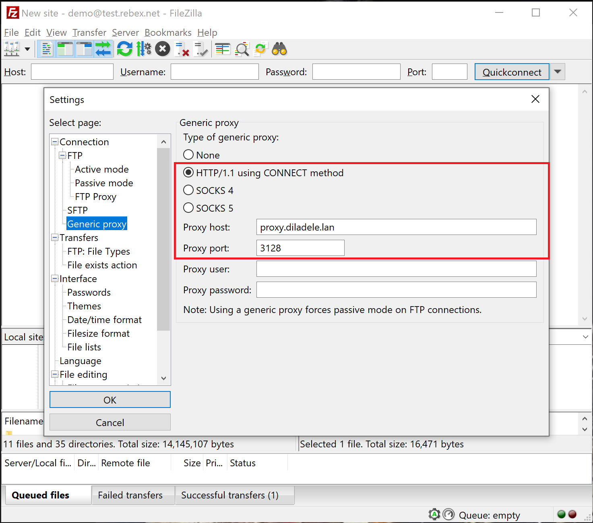Image resolution: width=593 pixels, height=523 pixels.
Task: Open Site Manager dropdown arrow
Action: point(27,49)
